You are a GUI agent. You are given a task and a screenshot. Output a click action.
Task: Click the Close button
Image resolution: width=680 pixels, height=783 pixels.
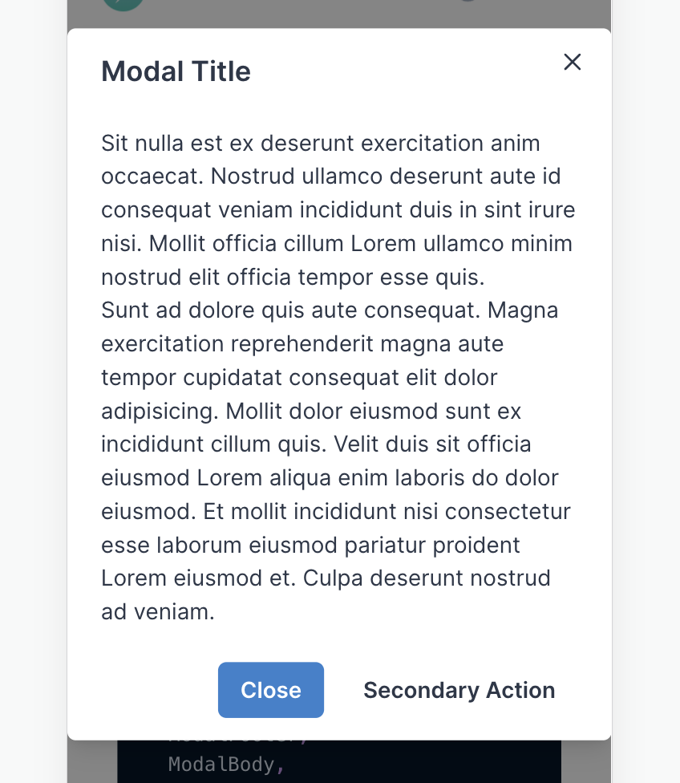[270, 690]
